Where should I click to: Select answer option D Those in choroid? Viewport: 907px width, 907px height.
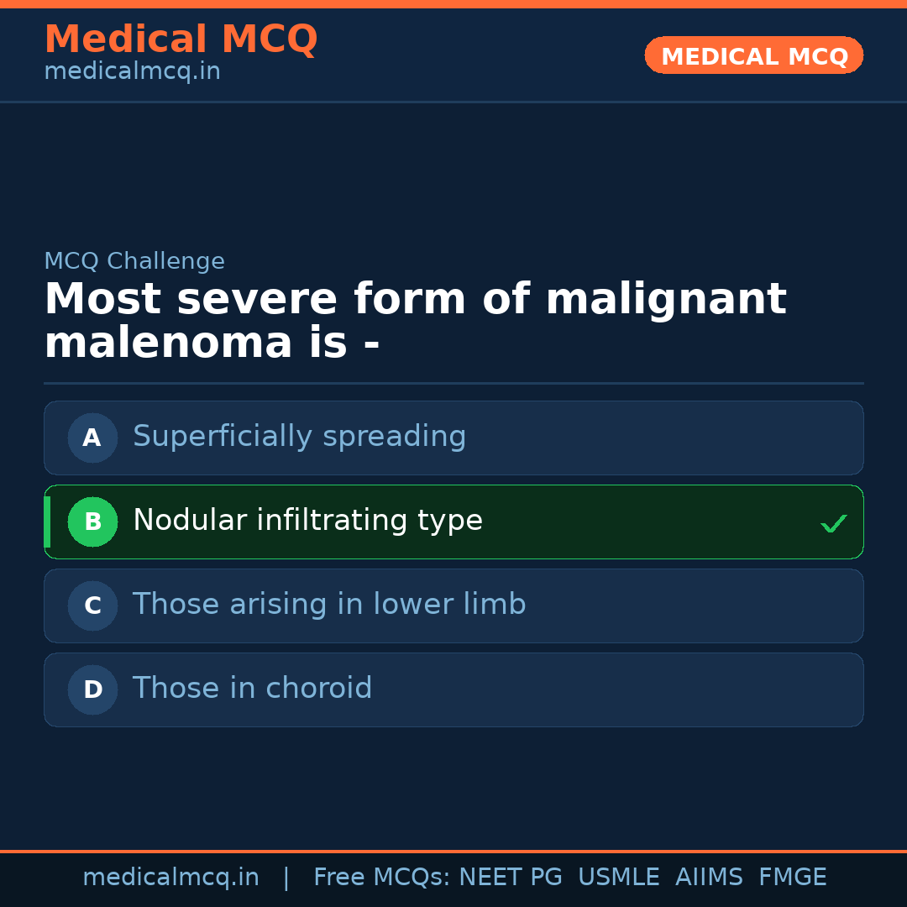[x=453, y=689]
